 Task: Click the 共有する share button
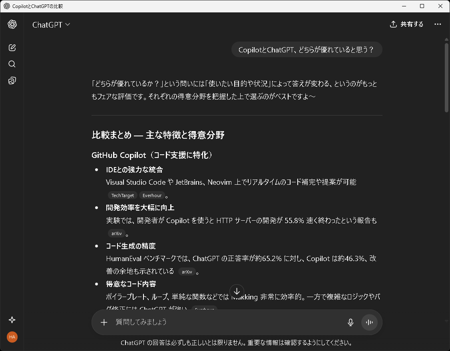click(406, 24)
